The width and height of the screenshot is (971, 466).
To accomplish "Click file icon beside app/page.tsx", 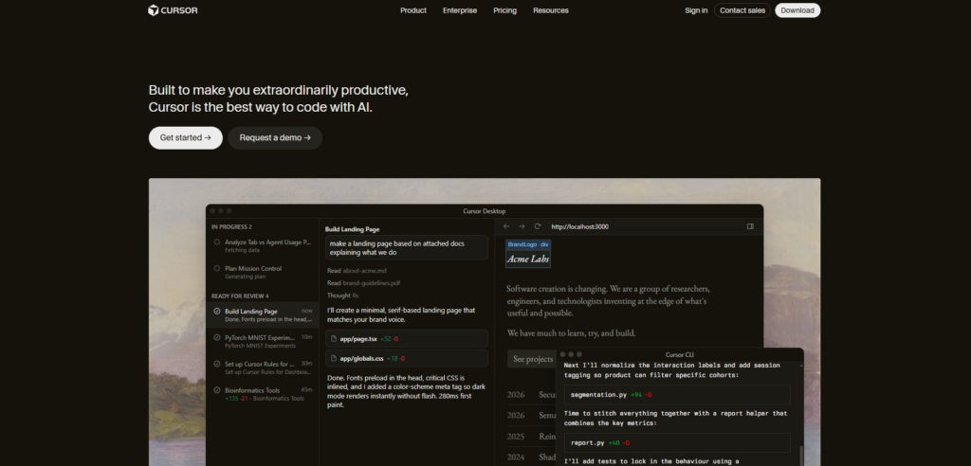I will pos(334,338).
